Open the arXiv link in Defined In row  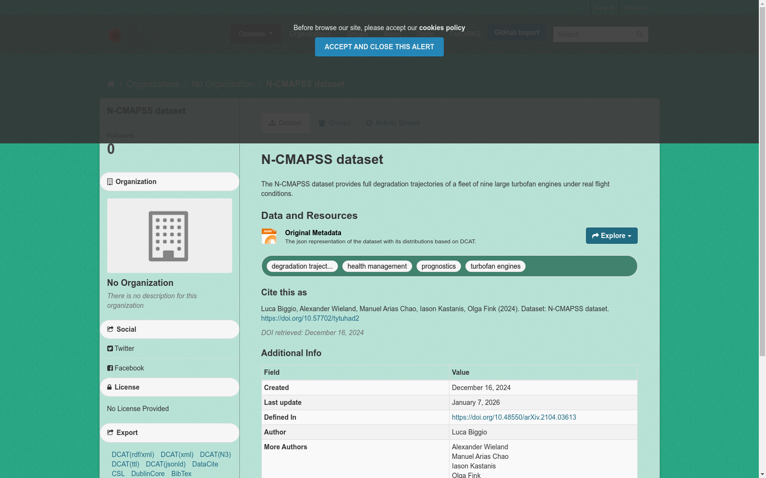coord(514,417)
